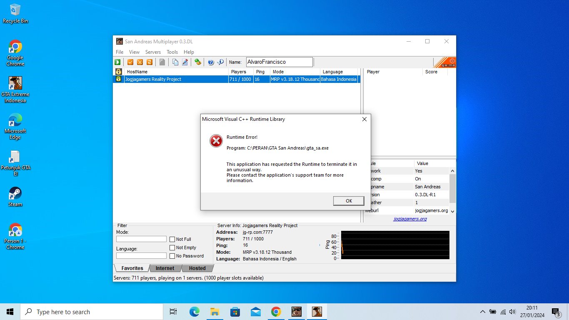Open Petunjuk GTA EI text file icon
Viewport: 569px width, 320px height.
click(15, 163)
